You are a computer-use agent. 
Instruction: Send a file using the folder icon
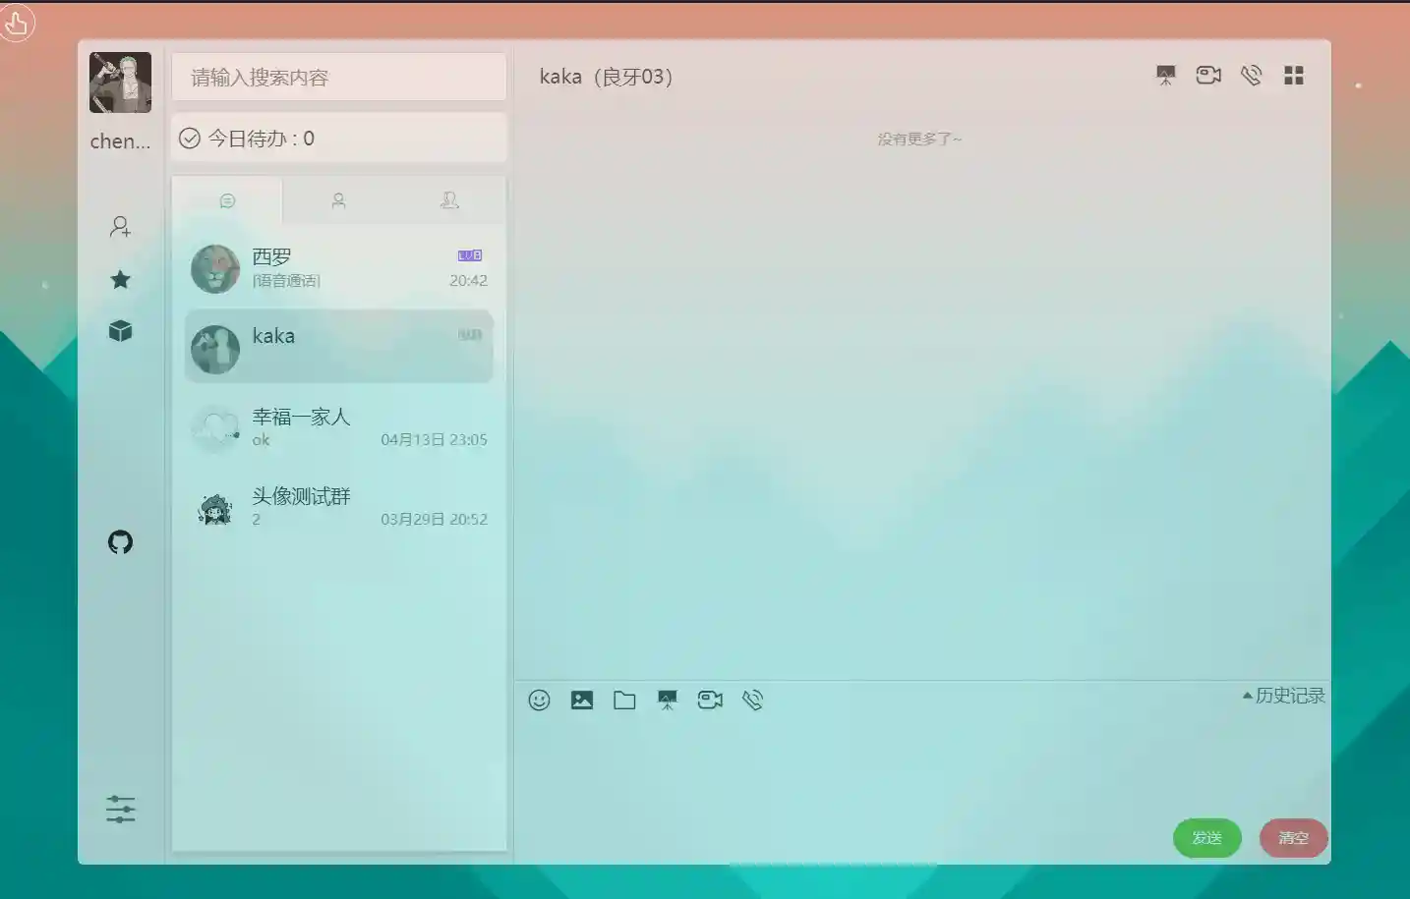[x=623, y=700]
